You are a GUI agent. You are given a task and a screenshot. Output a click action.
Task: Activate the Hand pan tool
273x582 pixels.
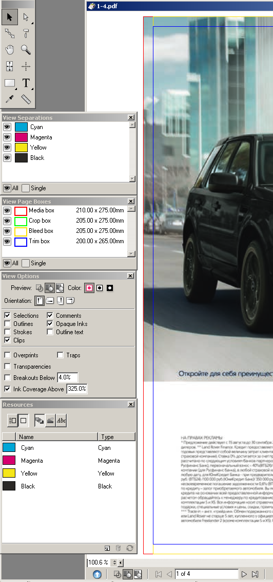point(10,50)
